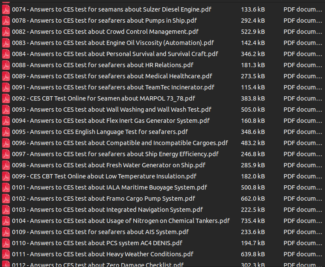Click PDF icon of file 0074 Sulzer Diesel Engine

(6, 9)
